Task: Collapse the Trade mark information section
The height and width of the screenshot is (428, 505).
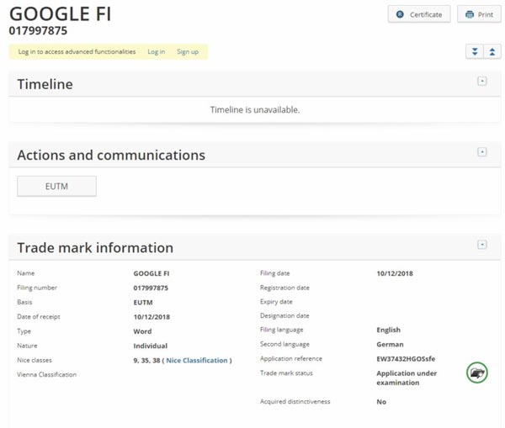Action: (x=481, y=245)
